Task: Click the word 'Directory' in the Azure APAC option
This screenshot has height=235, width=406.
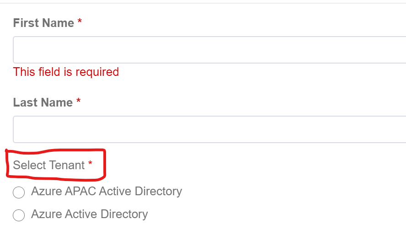Action: 158,192
